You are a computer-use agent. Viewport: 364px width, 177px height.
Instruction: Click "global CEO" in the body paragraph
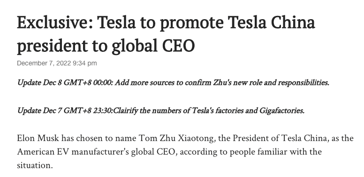click(153, 152)
